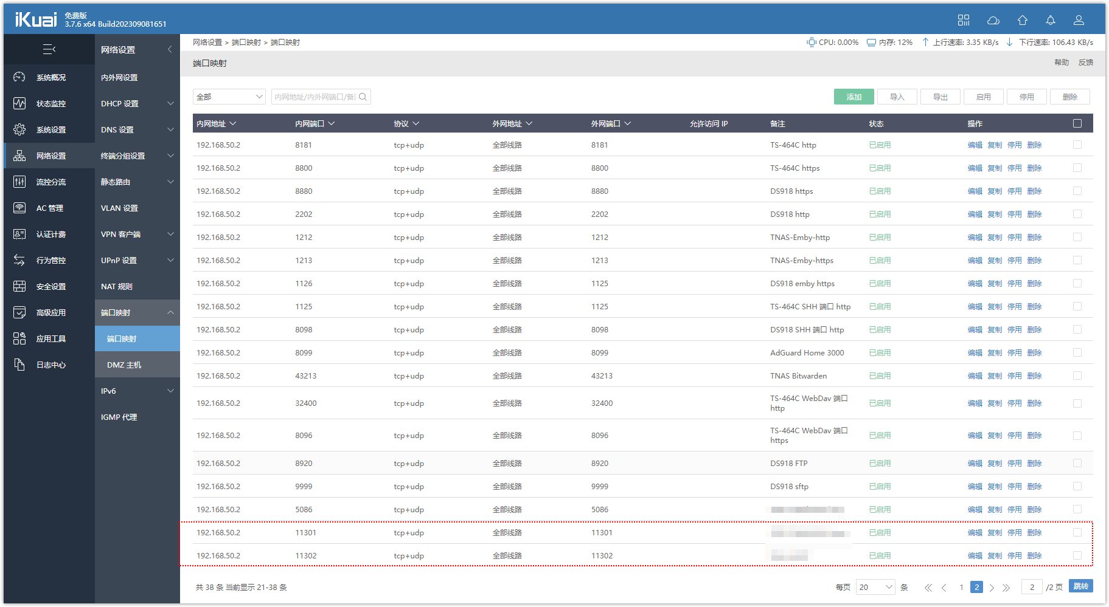Click the 状态监控 monitor icon

[x=19, y=103]
